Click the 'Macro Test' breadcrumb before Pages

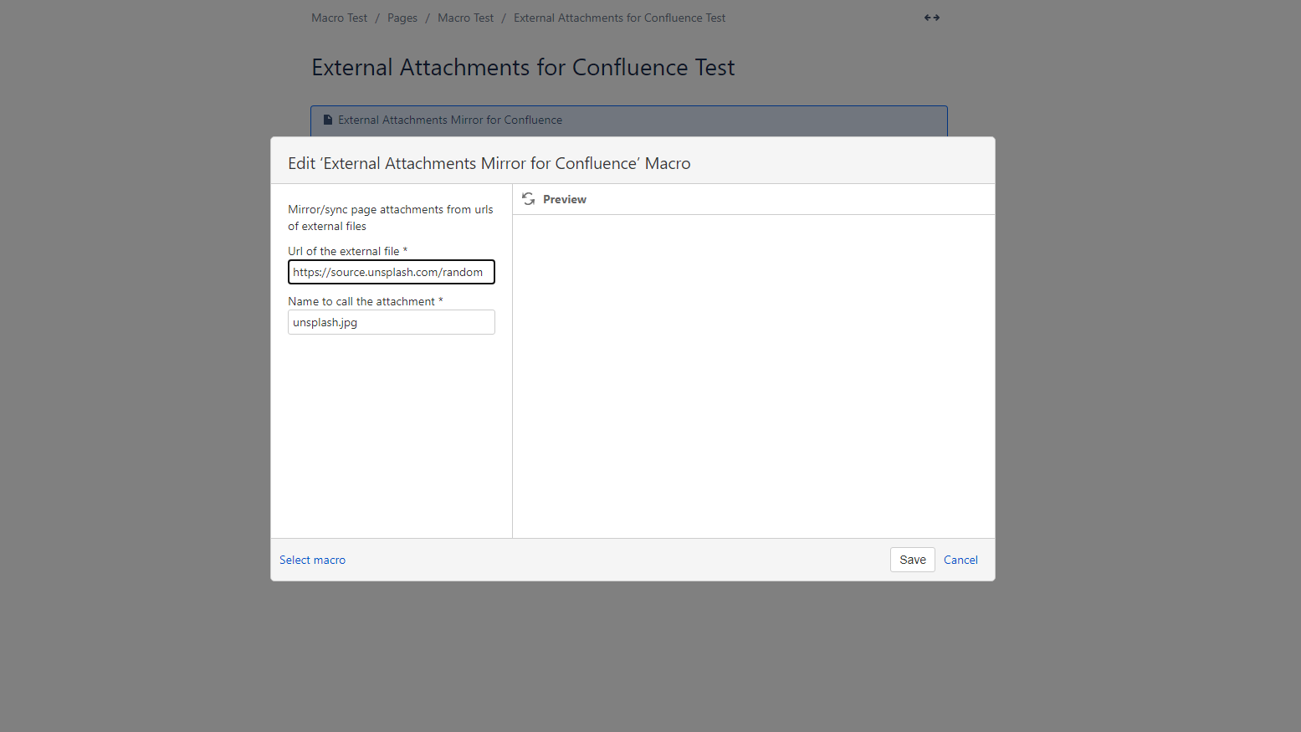pos(339,18)
